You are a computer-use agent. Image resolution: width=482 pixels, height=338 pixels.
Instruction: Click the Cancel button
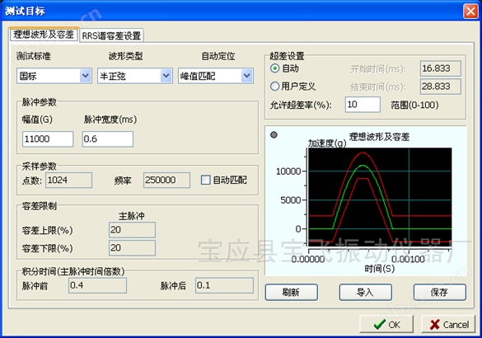[x=448, y=324]
